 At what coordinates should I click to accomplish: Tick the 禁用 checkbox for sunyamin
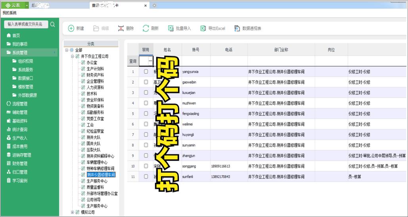[146, 145]
